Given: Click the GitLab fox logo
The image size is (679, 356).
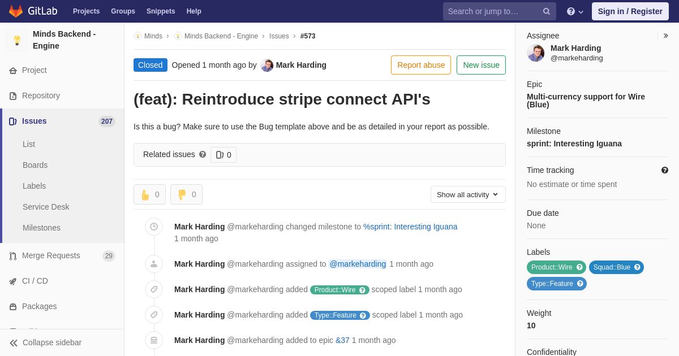Looking at the screenshot, I should click(16, 11).
